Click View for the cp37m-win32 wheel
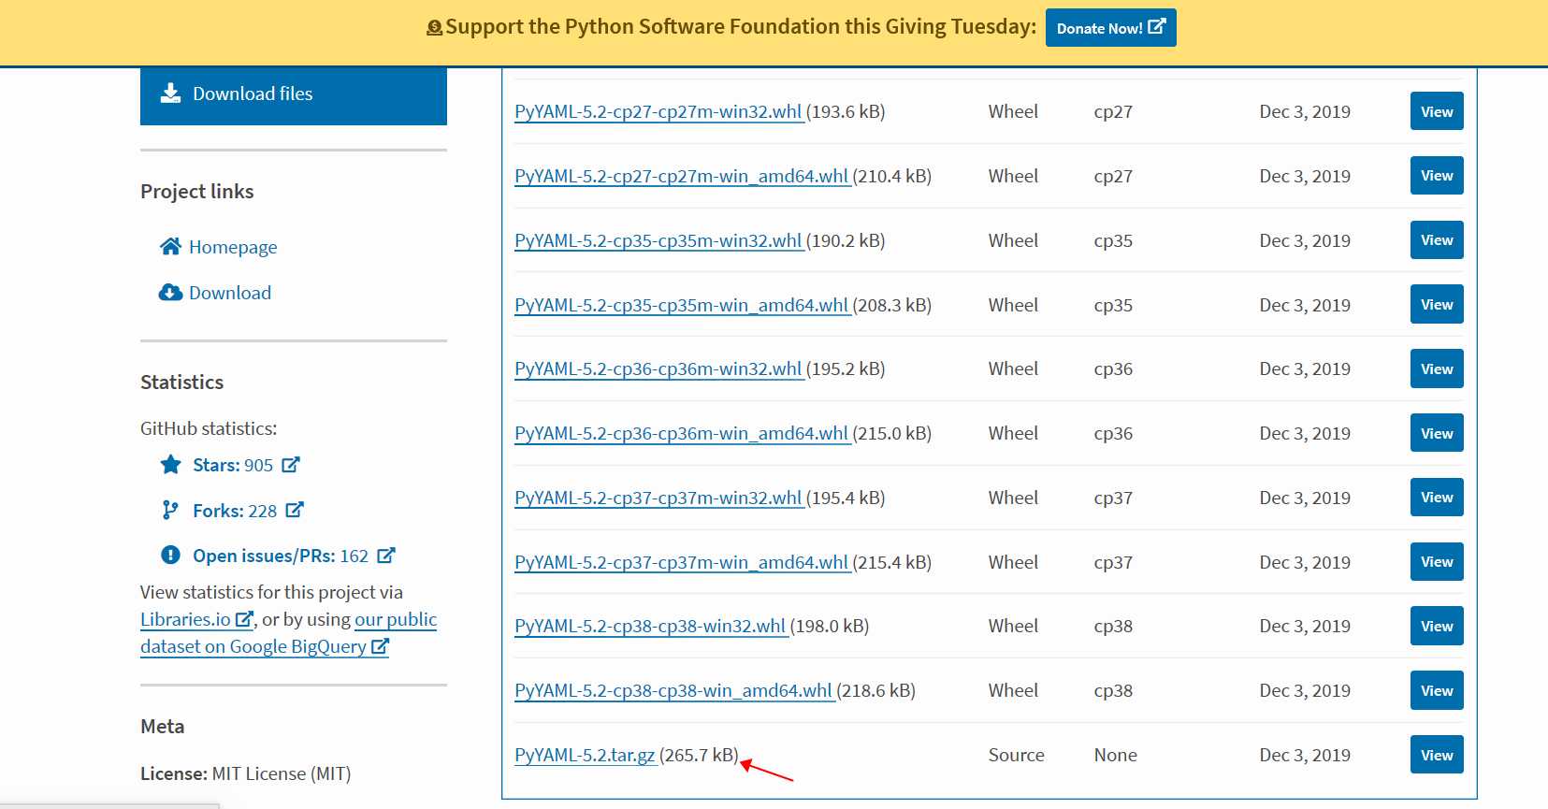 (x=1437, y=498)
